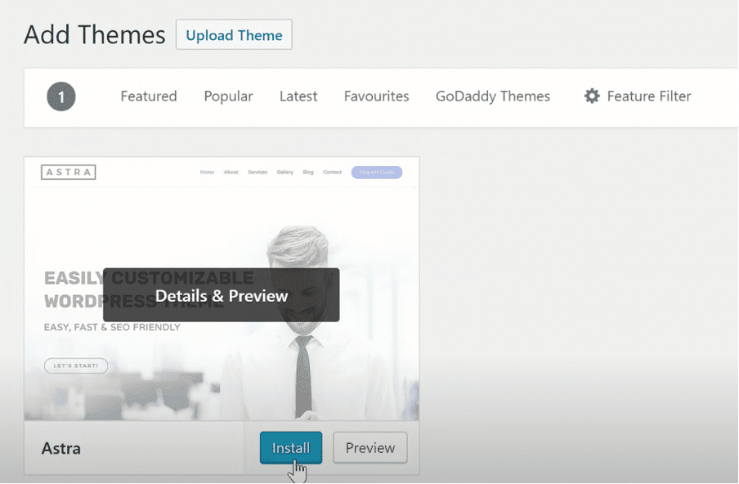The image size is (739, 484).
Task: Switch to the Latest tab
Action: [x=298, y=96]
